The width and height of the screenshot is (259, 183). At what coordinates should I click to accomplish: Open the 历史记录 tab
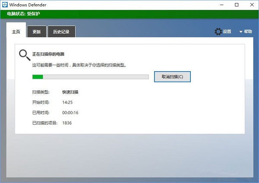[61, 32]
